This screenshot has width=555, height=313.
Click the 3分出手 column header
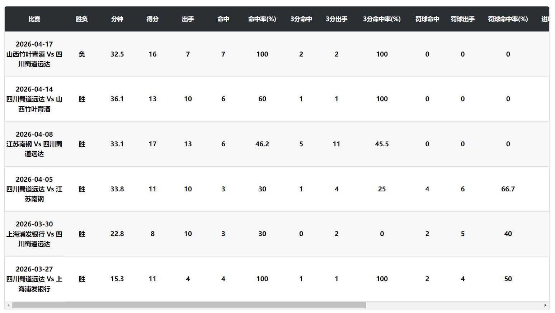tap(337, 19)
